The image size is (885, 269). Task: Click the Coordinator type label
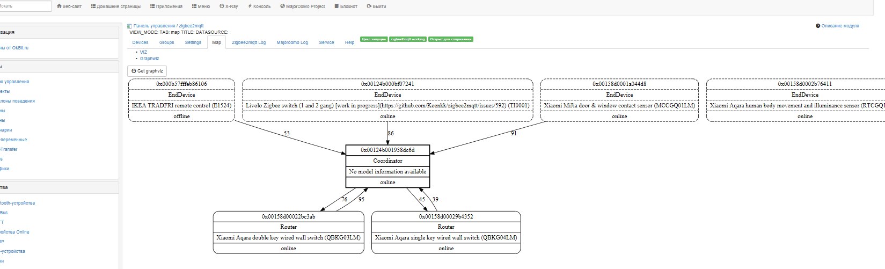click(387, 161)
